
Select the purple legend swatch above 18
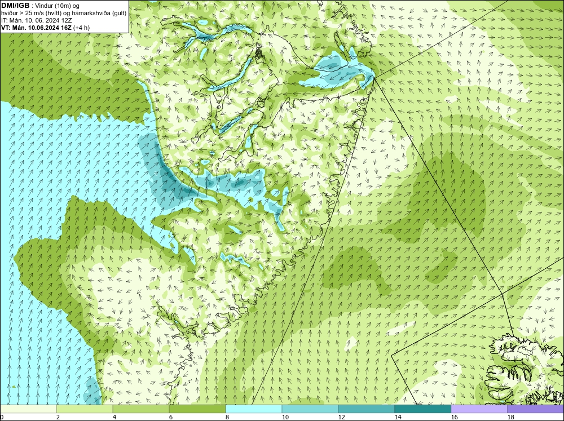tap(536, 409)
